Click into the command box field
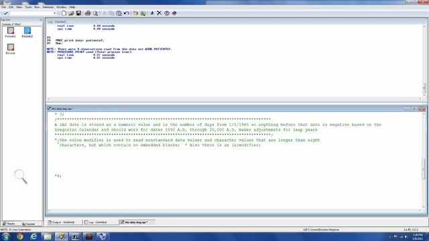 32,13
